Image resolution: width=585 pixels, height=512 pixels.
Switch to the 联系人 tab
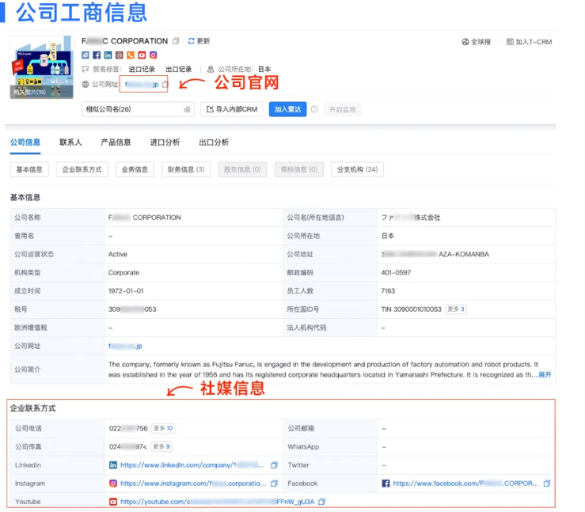tap(70, 142)
